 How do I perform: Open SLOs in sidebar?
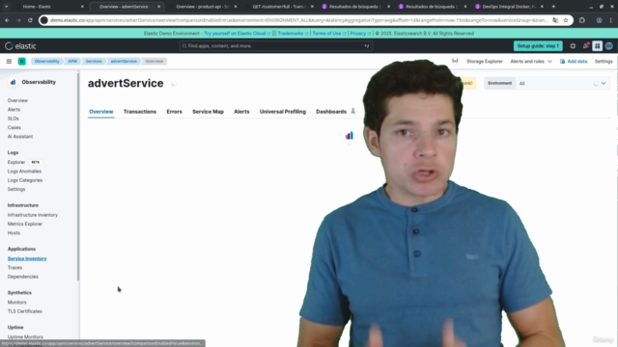(x=13, y=119)
